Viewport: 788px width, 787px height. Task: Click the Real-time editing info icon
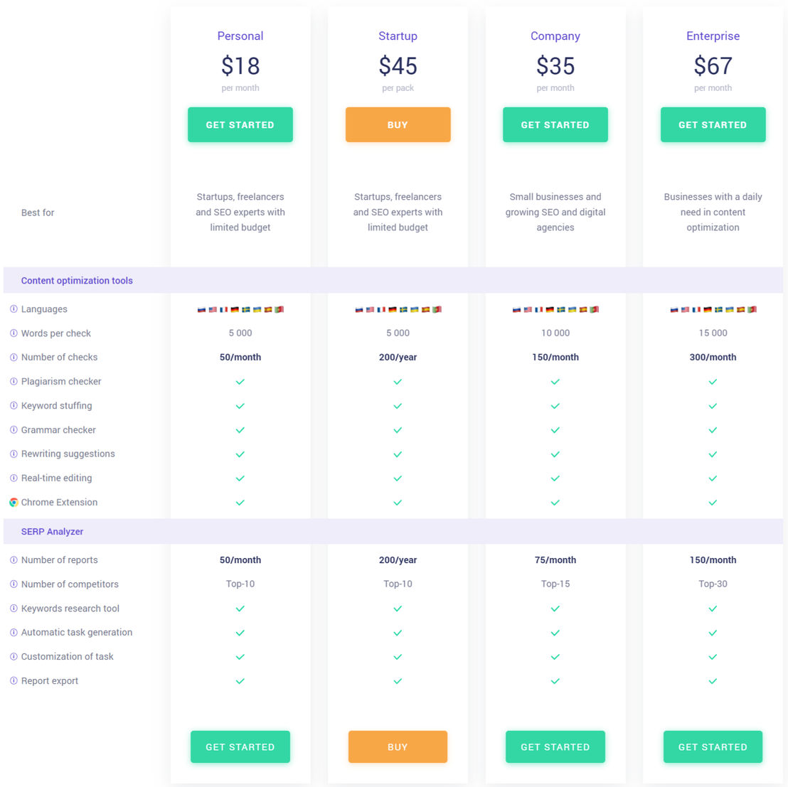click(x=14, y=478)
